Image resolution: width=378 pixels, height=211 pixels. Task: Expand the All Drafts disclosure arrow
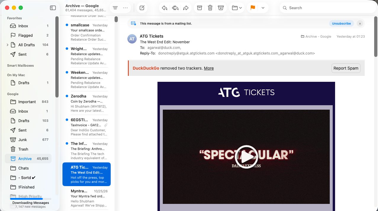pyautogui.click(x=7, y=45)
